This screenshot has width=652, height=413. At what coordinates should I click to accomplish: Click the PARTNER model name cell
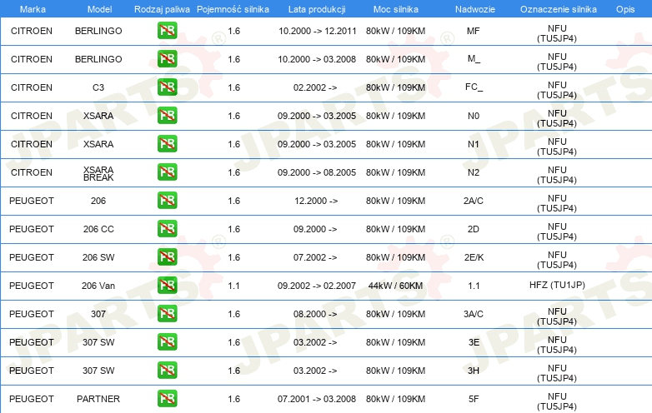98,399
